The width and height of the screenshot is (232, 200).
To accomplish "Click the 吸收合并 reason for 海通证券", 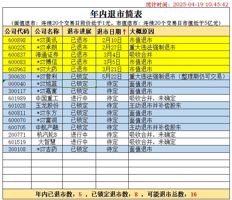I will coord(179,55).
